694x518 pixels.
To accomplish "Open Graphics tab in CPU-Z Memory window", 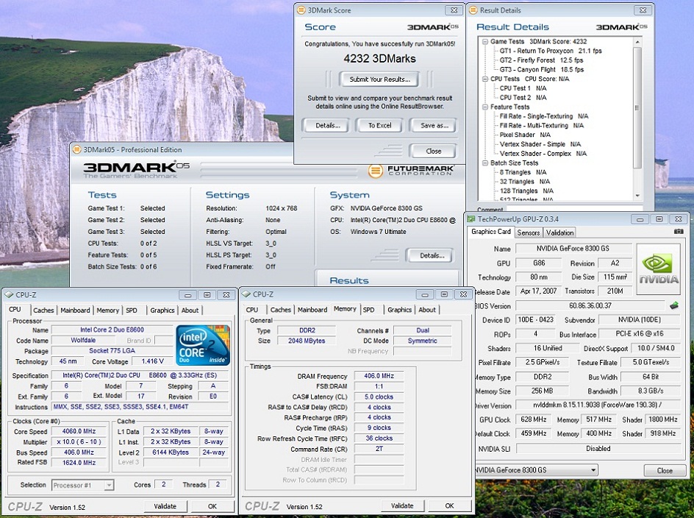I will (x=400, y=310).
